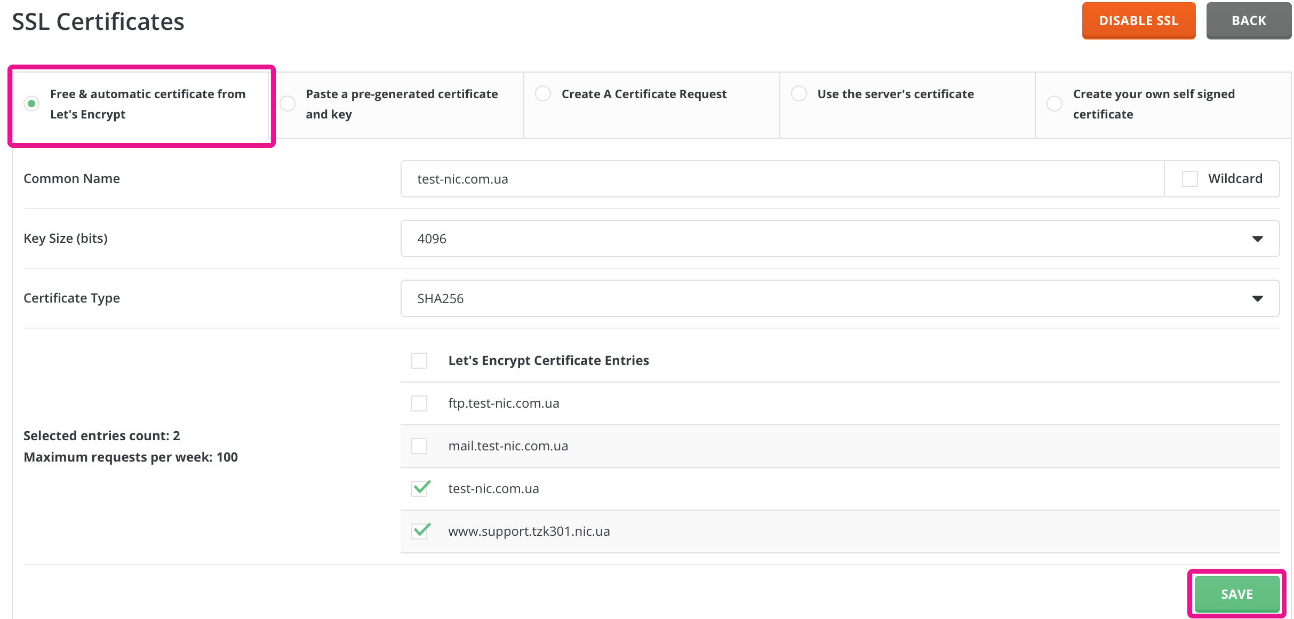Go back using the Back button
The height and width of the screenshot is (619, 1294).
[x=1248, y=21]
